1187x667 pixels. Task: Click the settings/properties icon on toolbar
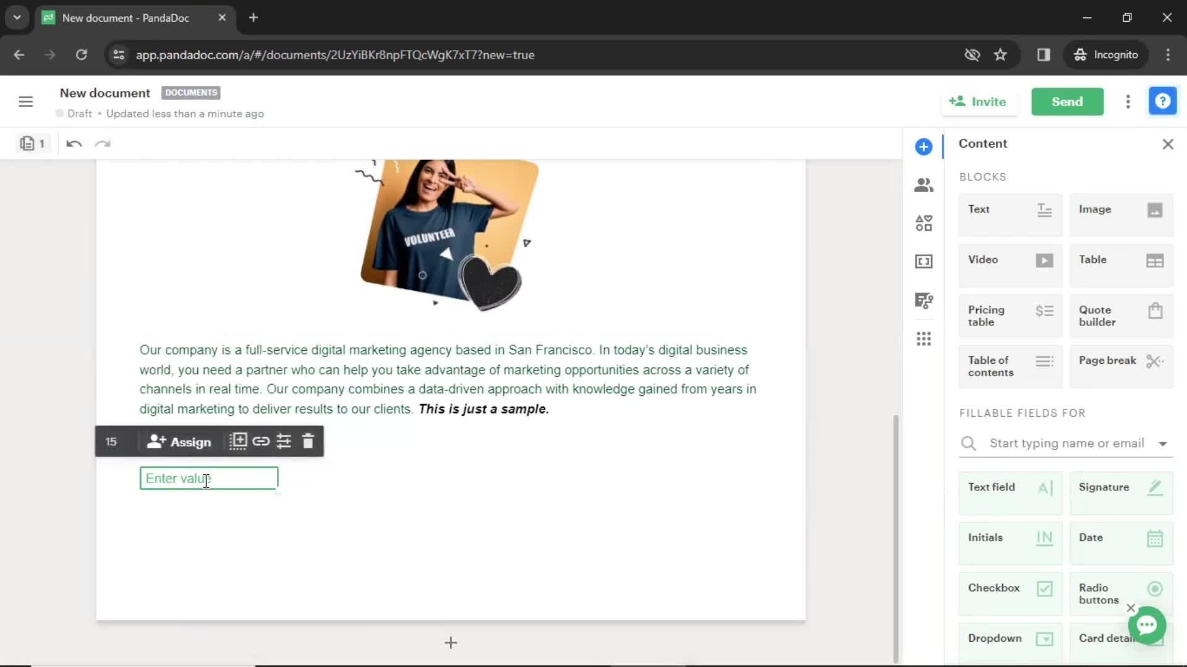pos(284,442)
